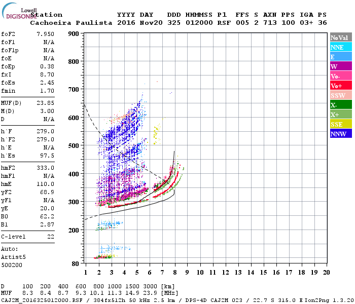Select the yellow SSE legend swatch
Image resolution: width=355 pixels, height=304 pixels.
pos(341,124)
